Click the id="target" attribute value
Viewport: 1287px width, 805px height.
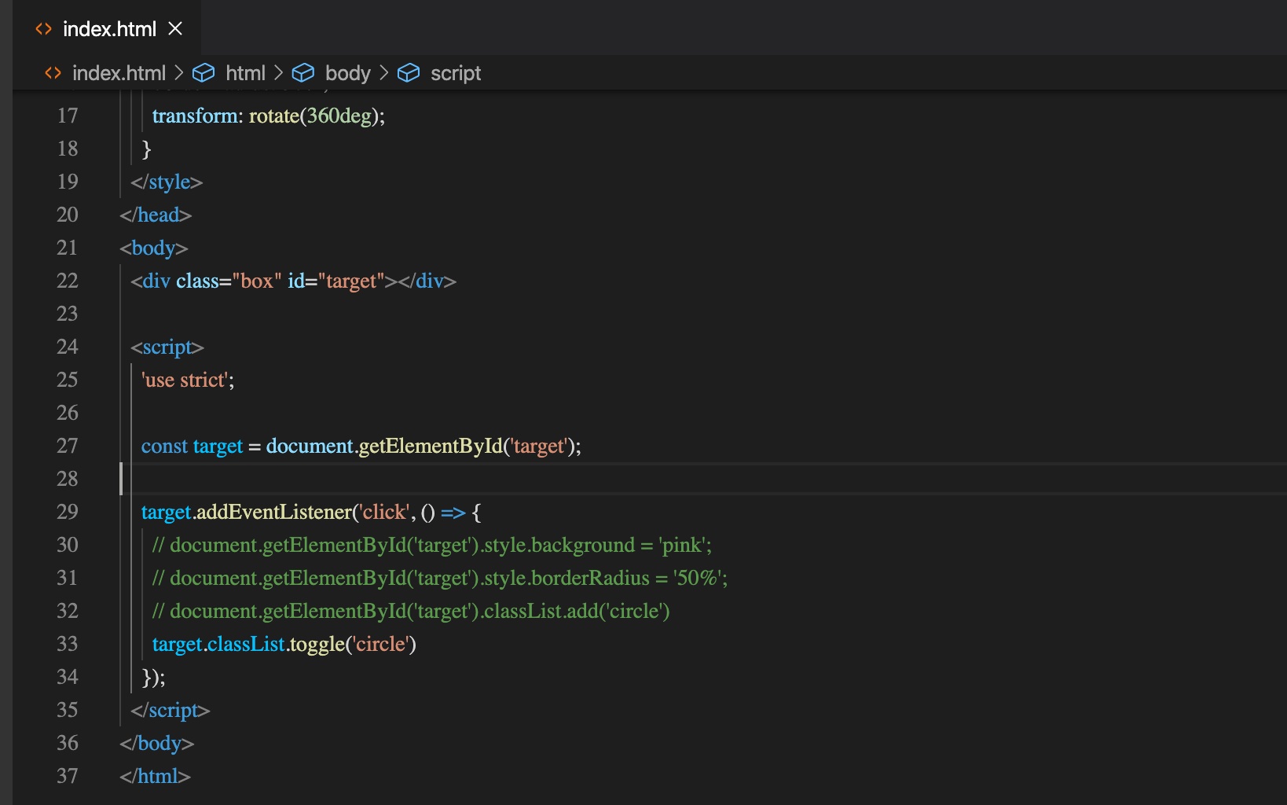pos(351,281)
